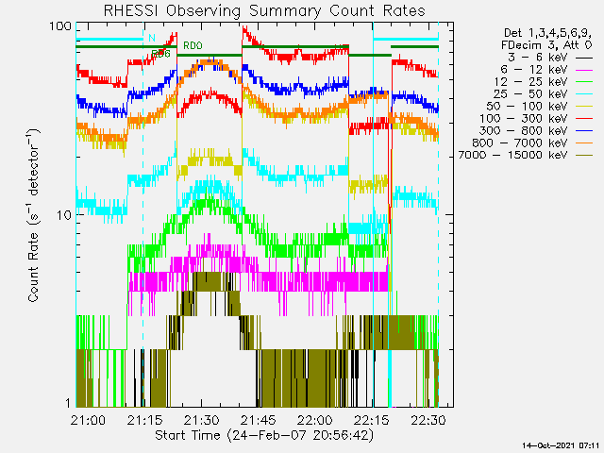The image size is (604, 453).
Task: Click the green RDO flag label
Action: (x=193, y=45)
